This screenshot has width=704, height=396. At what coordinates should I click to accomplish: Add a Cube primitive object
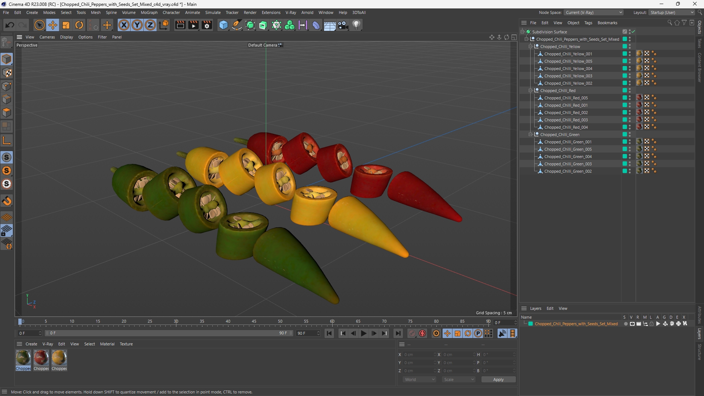pyautogui.click(x=223, y=25)
